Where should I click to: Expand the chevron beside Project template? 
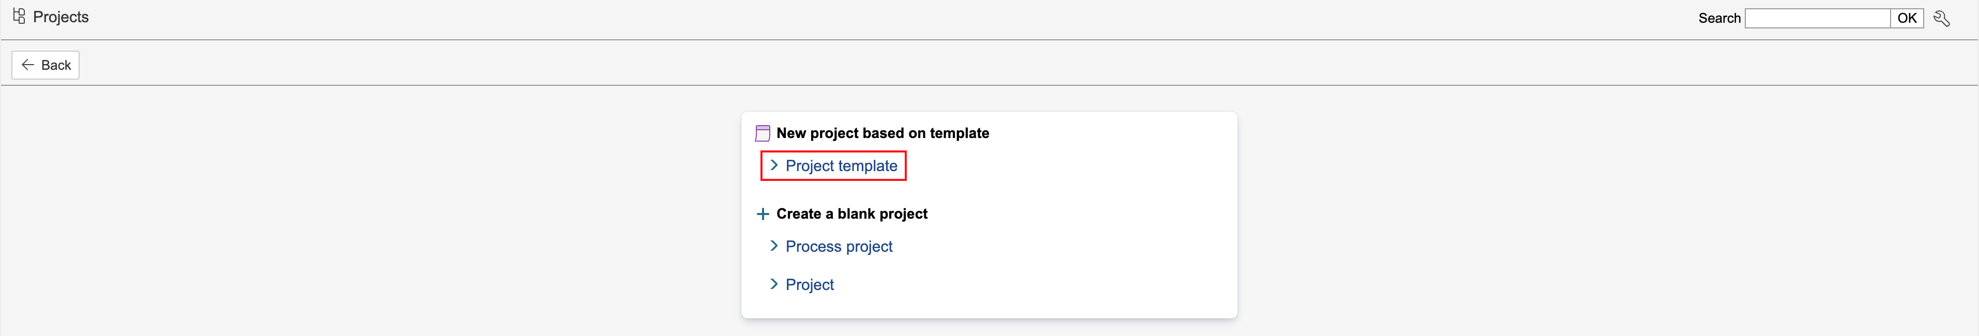point(773,165)
